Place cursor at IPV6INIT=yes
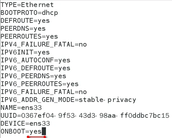Screen dimensions: 172x138 click(25, 53)
